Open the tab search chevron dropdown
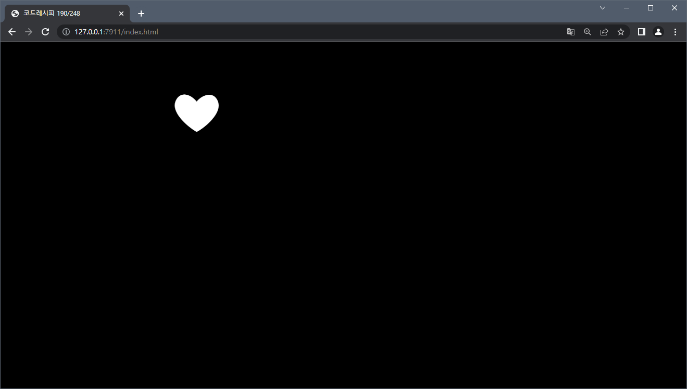 tap(603, 8)
